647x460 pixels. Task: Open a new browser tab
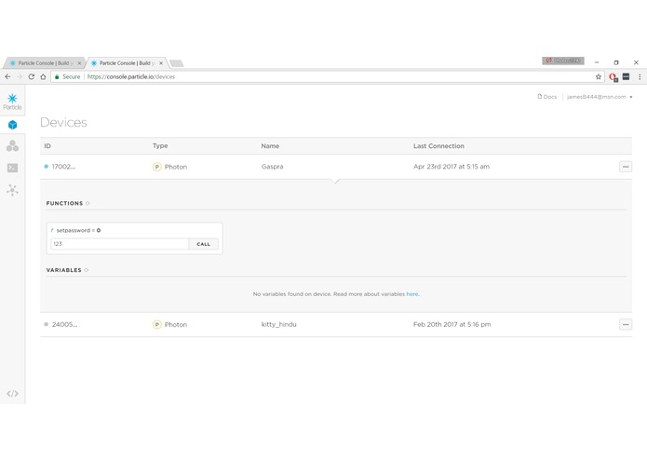pos(176,63)
